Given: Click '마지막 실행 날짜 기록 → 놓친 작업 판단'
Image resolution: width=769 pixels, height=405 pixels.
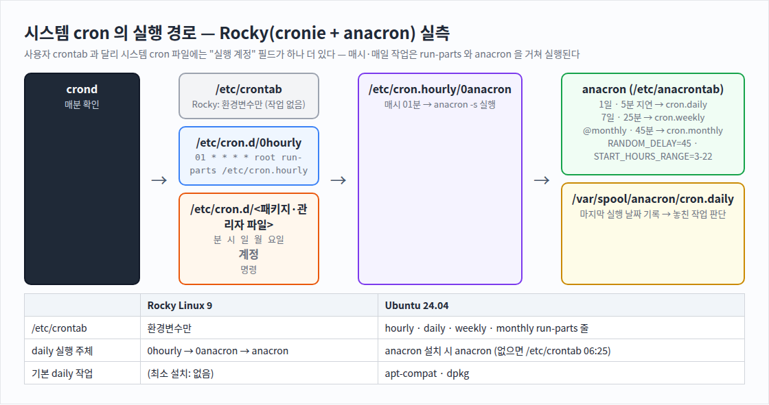Looking at the screenshot, I should [653, 214].
